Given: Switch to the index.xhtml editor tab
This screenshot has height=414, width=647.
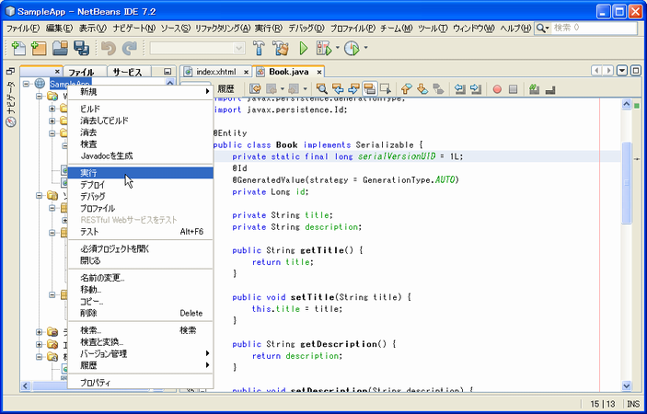Looking at the screenshot, I should tap(216, 72).
